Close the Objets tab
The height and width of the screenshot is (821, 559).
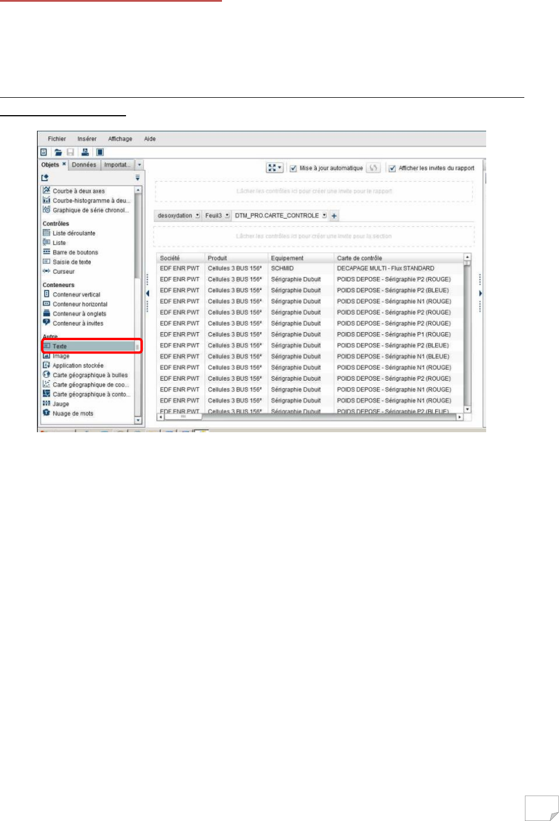(64, 164)
